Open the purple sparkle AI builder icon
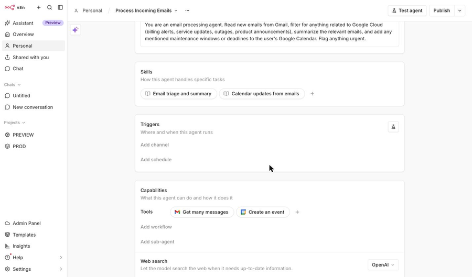 tap(75, 30)
